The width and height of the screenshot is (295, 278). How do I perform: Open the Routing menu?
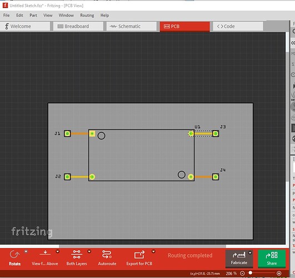[x=87, y=15]
